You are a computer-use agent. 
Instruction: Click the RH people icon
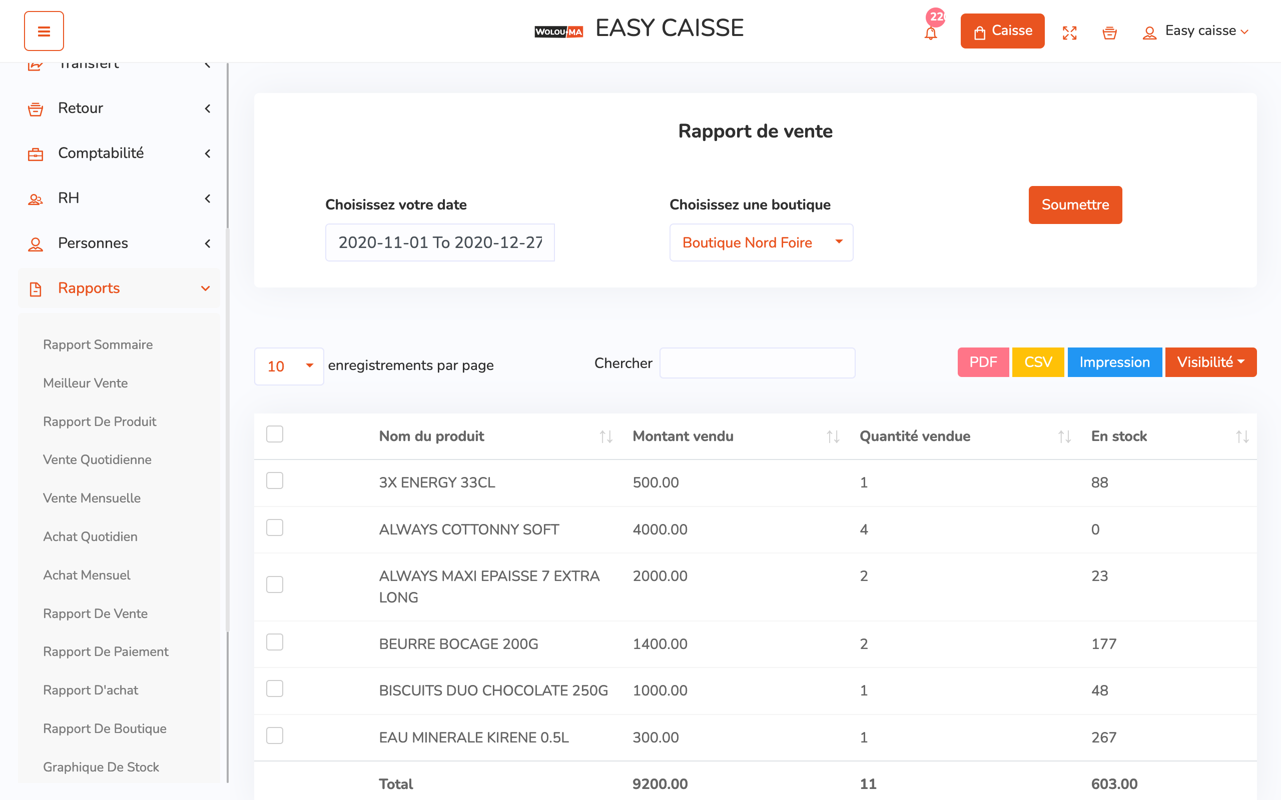pyautogui.click(x=36, y=199)
